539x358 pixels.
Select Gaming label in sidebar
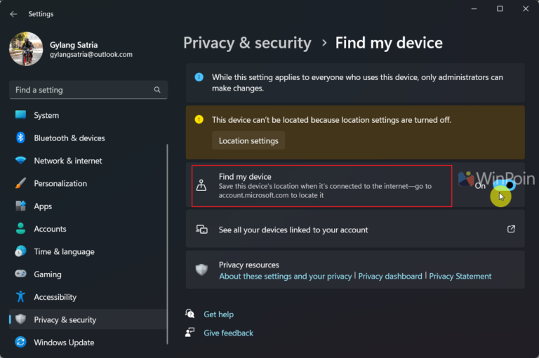click(x=48, y=274)
